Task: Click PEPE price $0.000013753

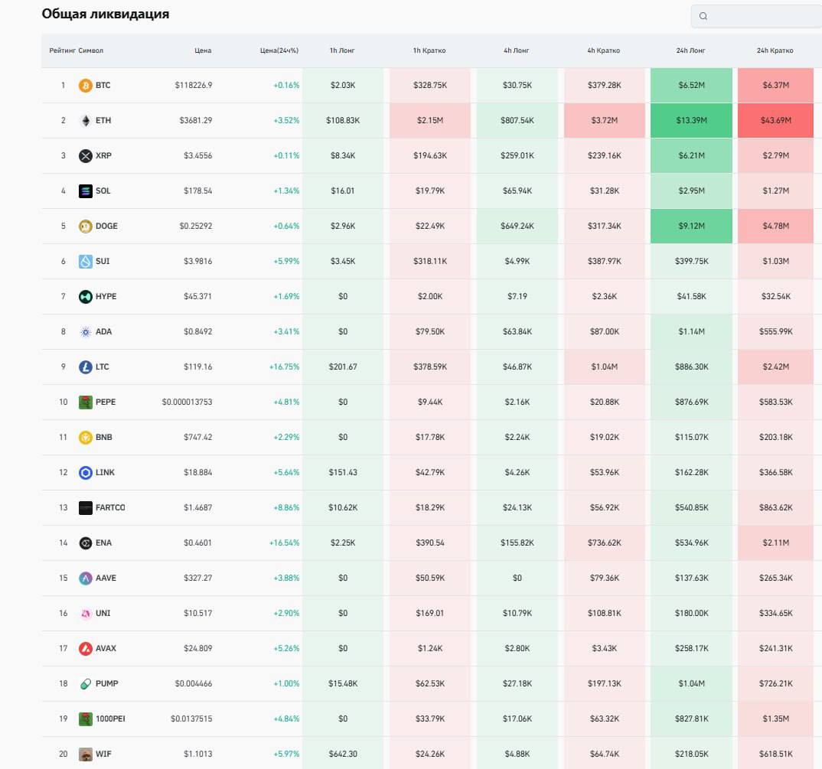Action: (x=188, y=402)
